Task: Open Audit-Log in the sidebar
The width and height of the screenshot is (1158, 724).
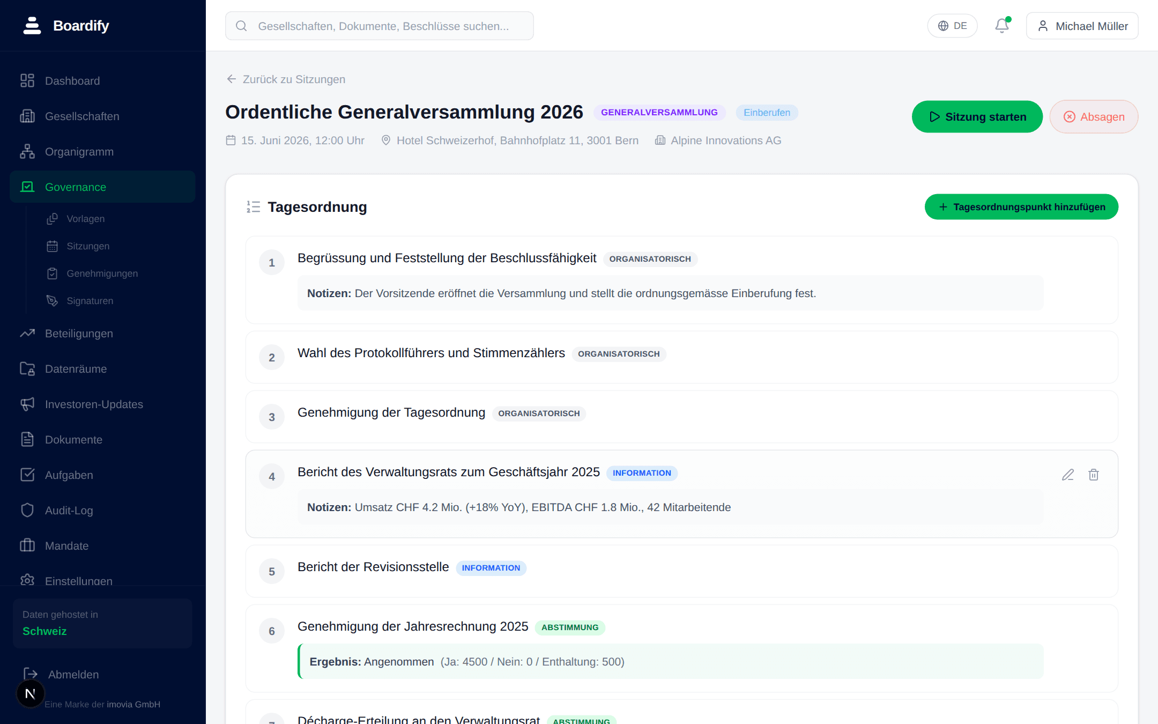Action: click(102, 511)
